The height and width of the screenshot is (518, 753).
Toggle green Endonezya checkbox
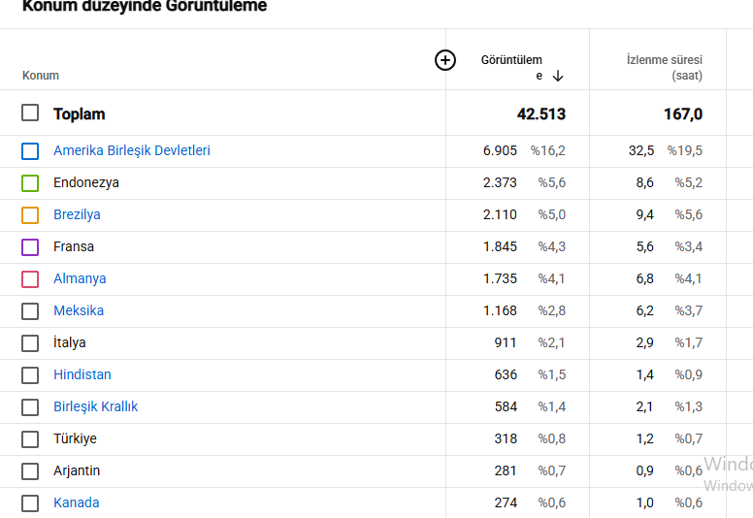click(30, 183)
